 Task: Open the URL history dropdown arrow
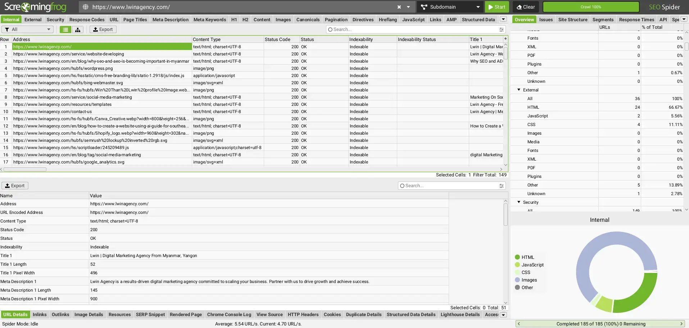[x=408, y=7]
